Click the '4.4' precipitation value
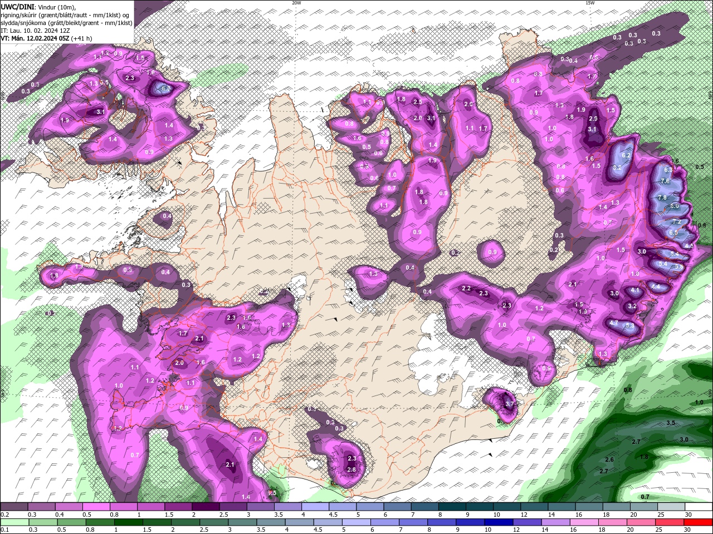 coord(656,287)
